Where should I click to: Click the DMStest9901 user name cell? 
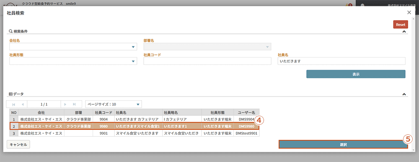pyautogui.click(x=246, y=133)
